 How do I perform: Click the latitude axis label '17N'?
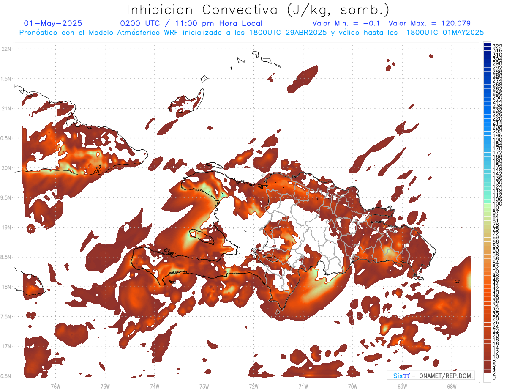tap(6, 346)
